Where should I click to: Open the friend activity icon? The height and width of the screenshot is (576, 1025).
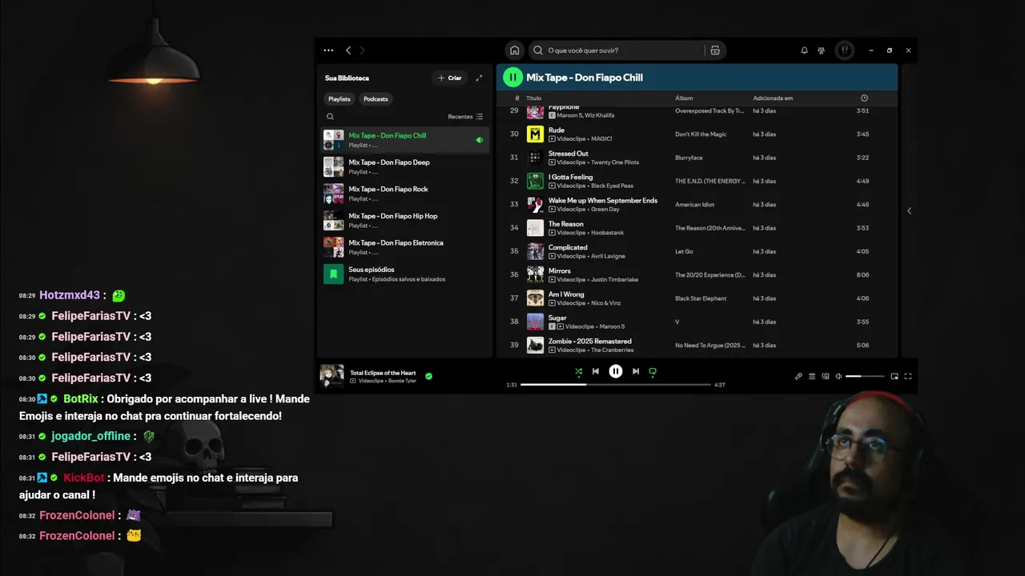pos(821,50)
